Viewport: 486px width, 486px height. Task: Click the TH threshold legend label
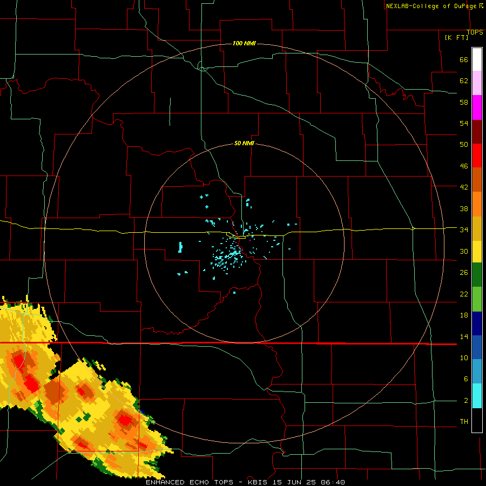pyautogui.click(x=464, y=422)
